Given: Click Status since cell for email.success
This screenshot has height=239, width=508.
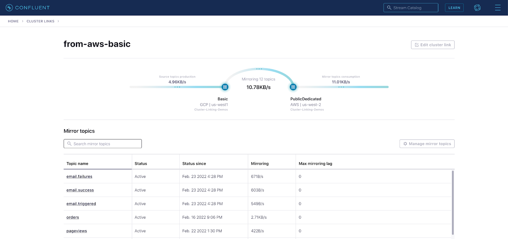Looking at the screenshot, I should (x=203, y=190).
